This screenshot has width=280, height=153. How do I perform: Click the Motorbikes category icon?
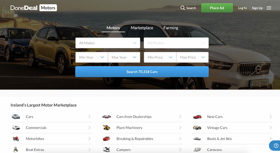16,139
